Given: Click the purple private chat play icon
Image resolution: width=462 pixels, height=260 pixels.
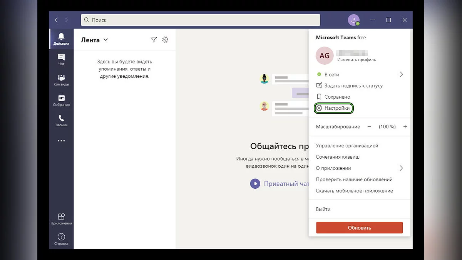Looking at the screenshot, I should coord(255,183).
